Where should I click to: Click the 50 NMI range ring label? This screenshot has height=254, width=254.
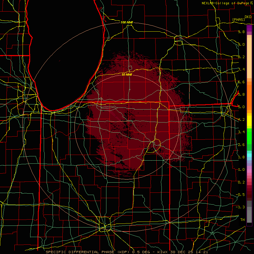(127, 75)
